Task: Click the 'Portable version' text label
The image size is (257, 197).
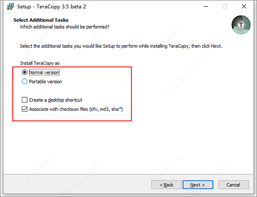Action: (45, 81)
